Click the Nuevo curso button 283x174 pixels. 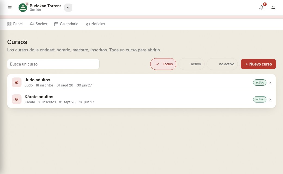pyautogui.click(x=258, y=64)
